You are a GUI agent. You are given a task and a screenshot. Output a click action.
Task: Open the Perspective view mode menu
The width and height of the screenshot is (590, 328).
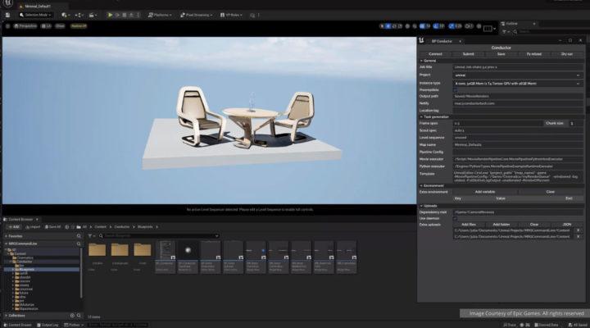tap(25, 26)
